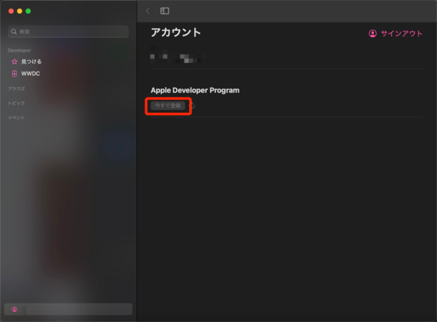437x322 pixels.
Task: Click the profile icon at the sidebar bottom
Action: click(14, 309)
